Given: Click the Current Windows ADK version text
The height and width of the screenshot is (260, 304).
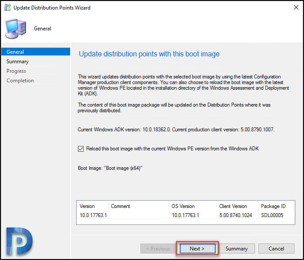Looking at the screenshot, I should coord(176,130).
